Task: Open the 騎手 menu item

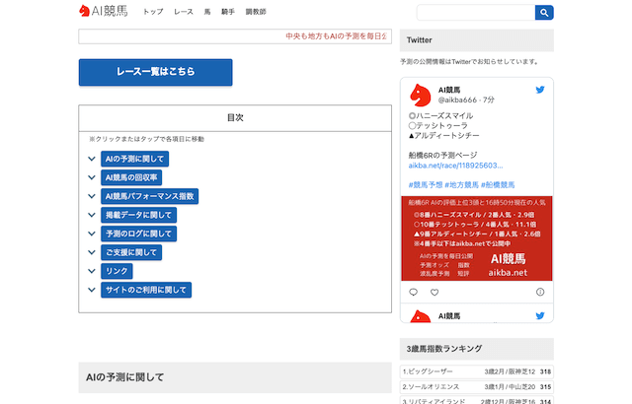Action: (228, 12)
